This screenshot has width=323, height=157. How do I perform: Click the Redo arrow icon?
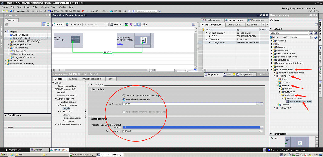(55, 11)
